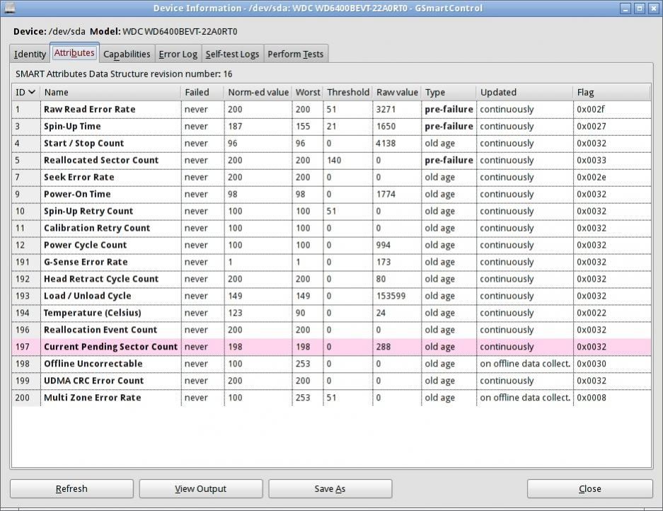Click the device model WDC WD6400BEVT-22A0RT0 label
The image size is (663, 511).
tap(180, 31)
